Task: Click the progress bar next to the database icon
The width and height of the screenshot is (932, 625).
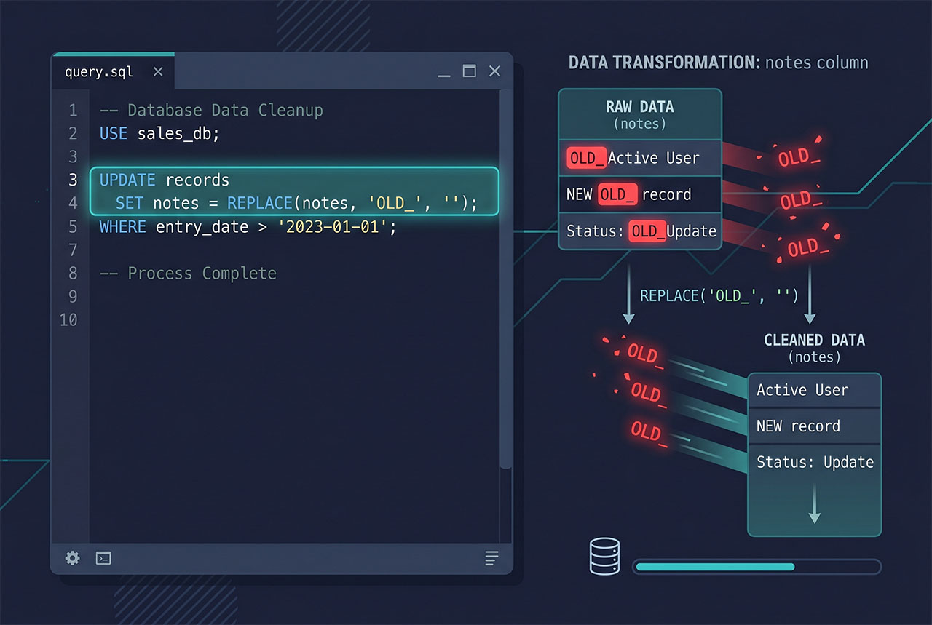Action: [757, 566]
